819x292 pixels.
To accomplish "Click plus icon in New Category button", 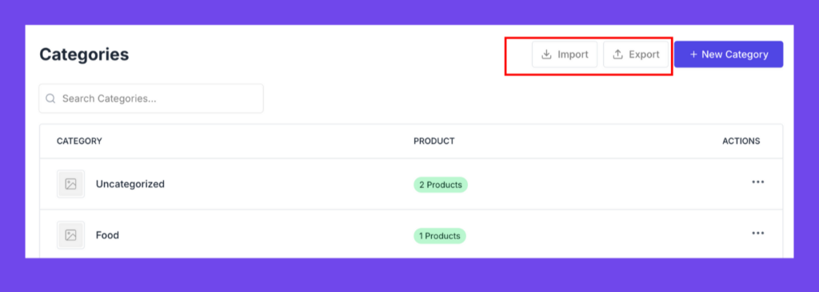I will [693, 54].
